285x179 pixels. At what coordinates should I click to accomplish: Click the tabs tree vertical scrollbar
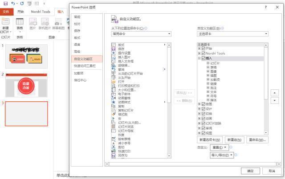(x=266, y=89)
